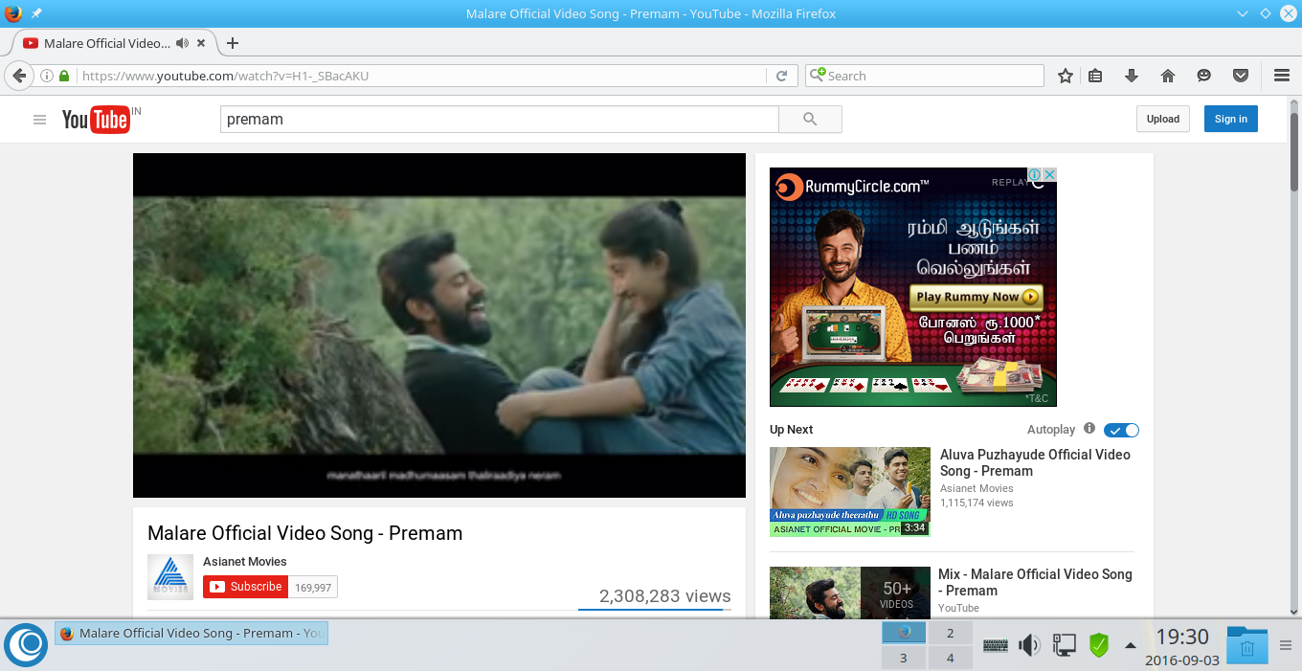Mute the tab using the speaker icon
The image size is (1302, 671).
click(x=183, y=43)
